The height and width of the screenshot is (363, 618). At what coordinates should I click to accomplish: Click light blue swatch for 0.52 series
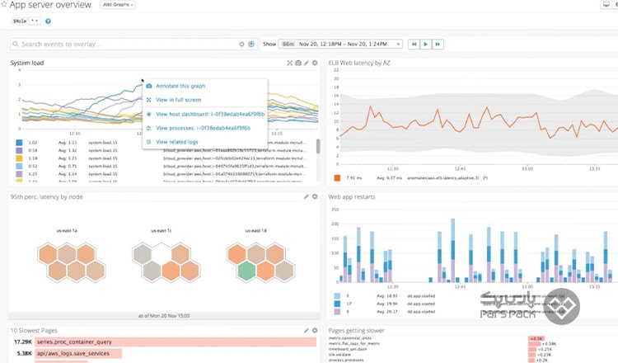[19, 166]
